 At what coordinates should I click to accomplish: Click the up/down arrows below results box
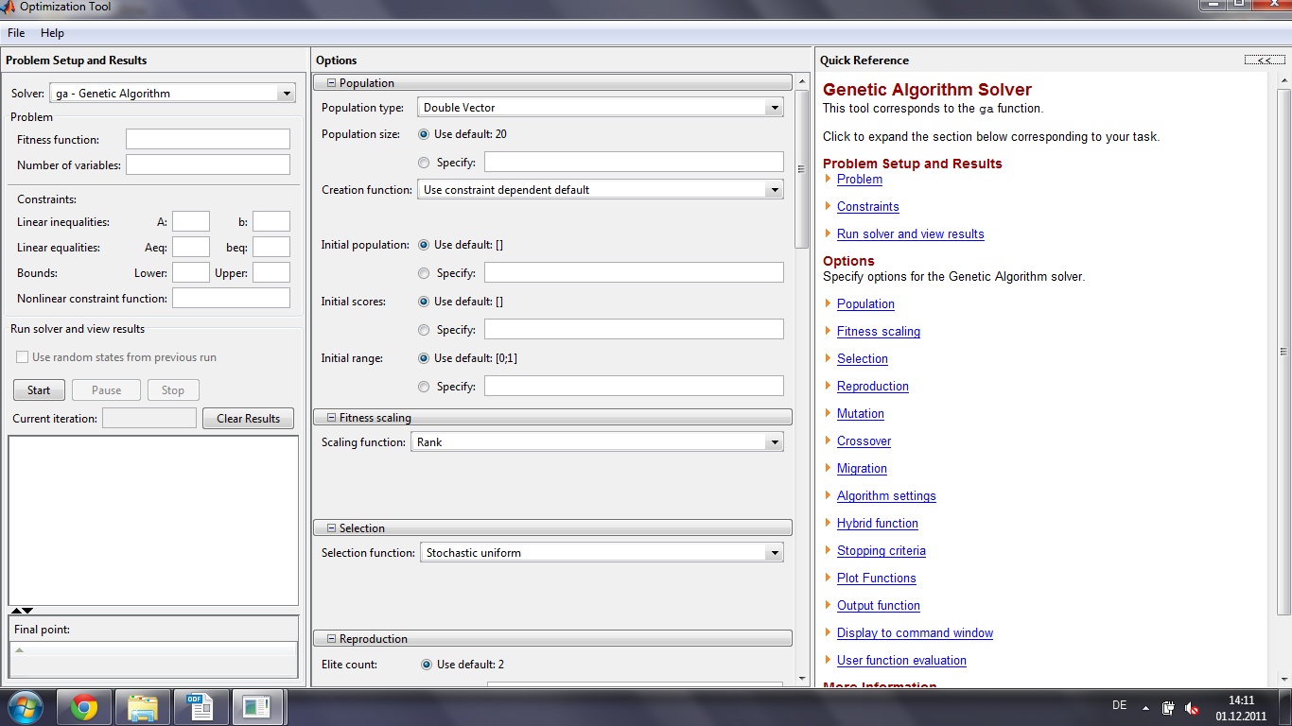pyautogui.click(x=21, y=611)
